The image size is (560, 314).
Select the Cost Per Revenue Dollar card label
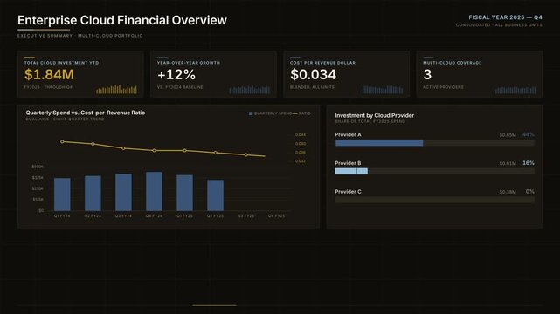tap(323, 63)
